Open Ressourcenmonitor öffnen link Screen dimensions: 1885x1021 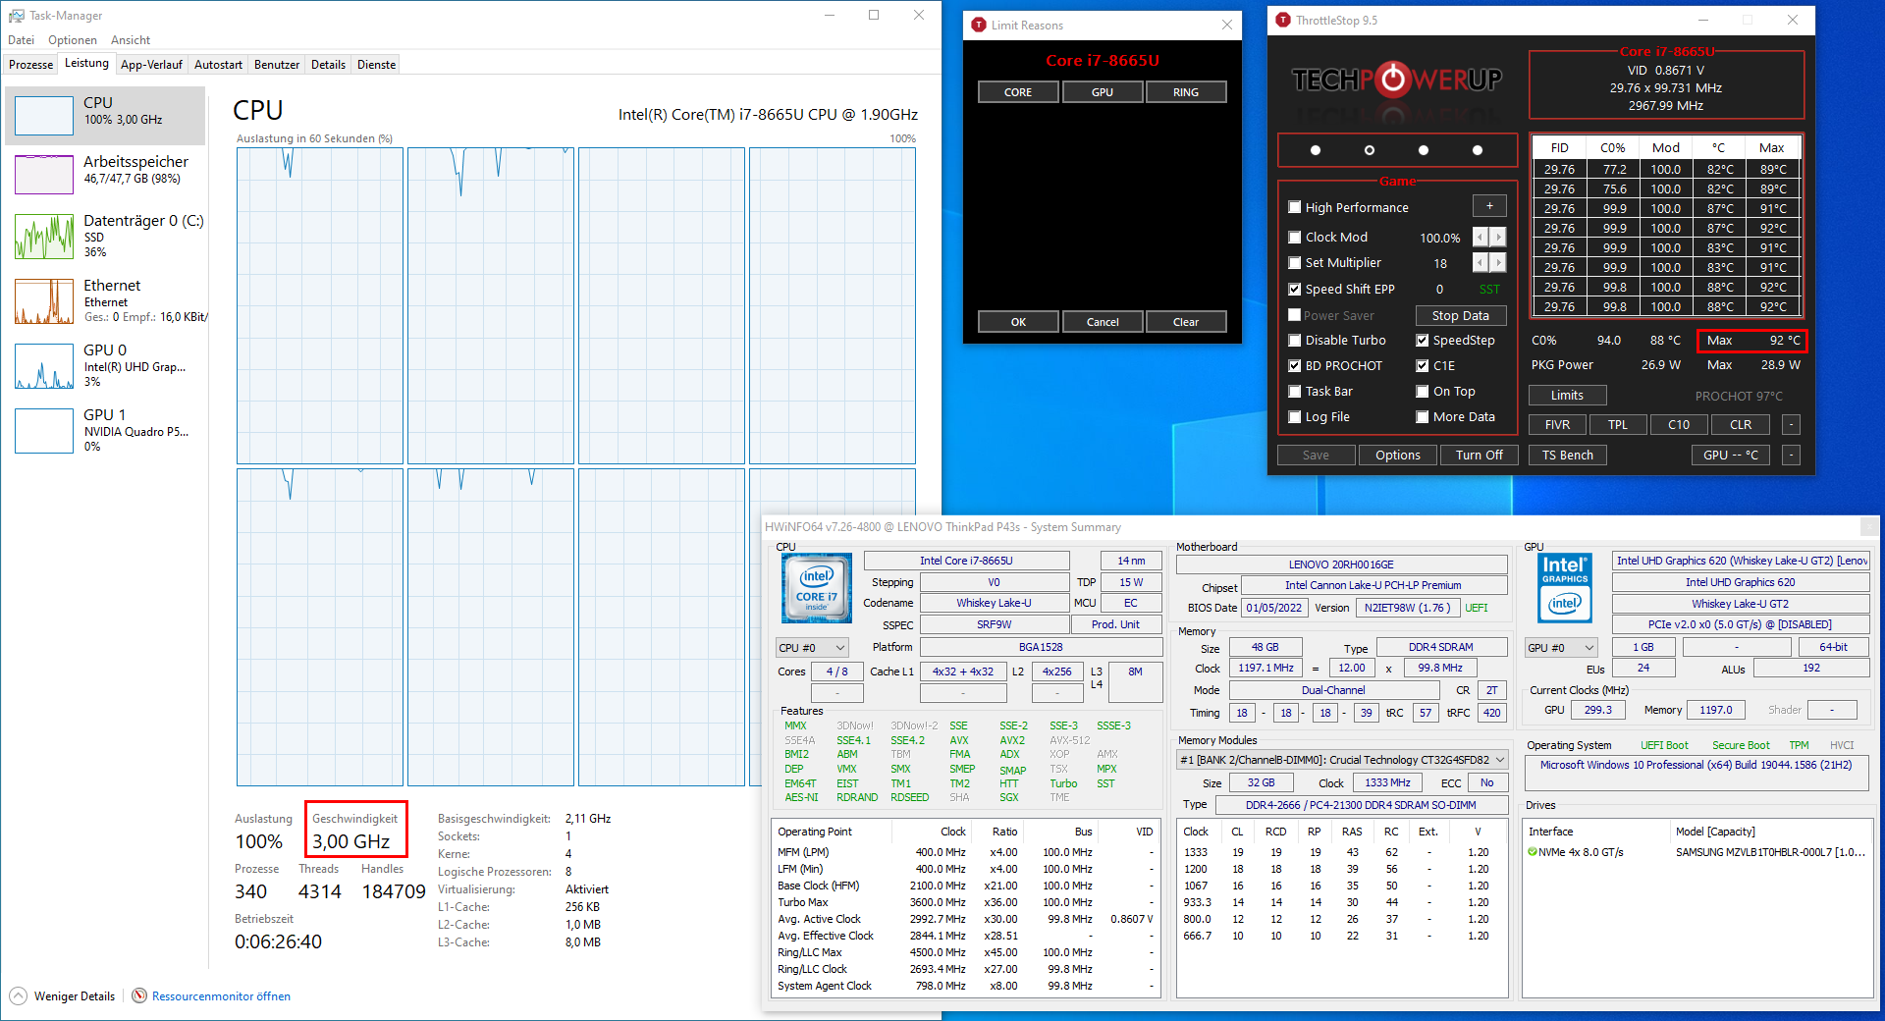point(221,995)
